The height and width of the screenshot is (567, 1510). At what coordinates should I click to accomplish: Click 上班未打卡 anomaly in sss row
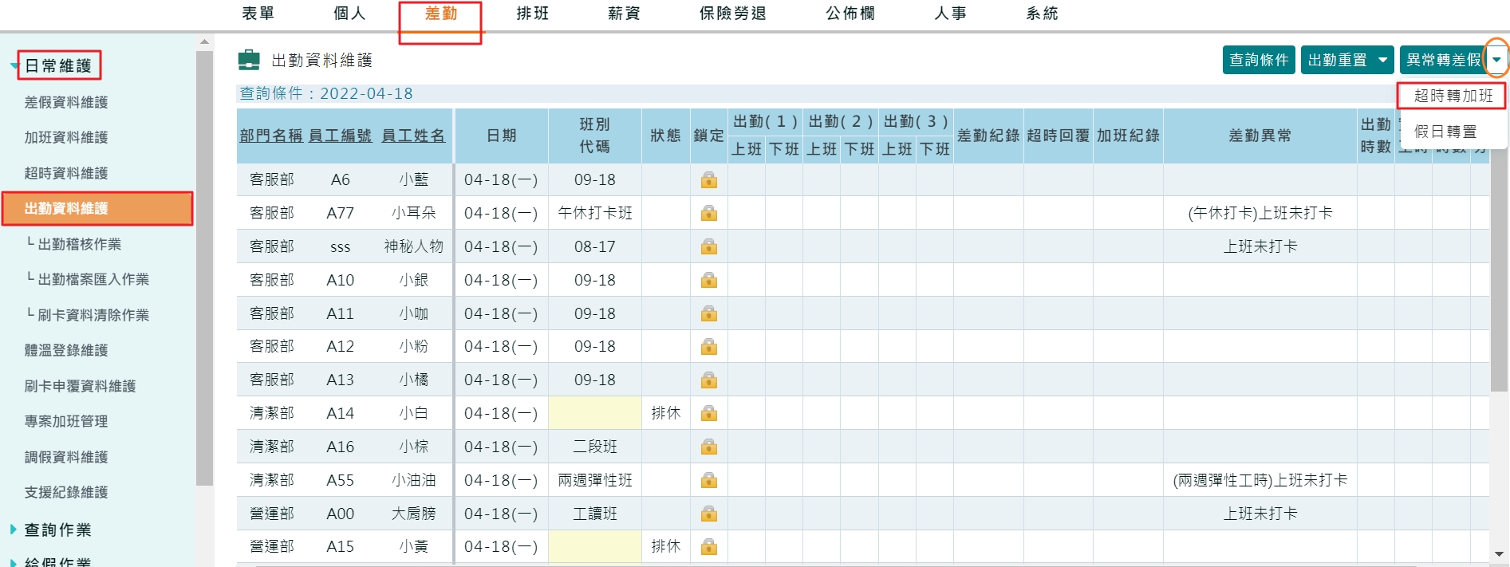click(x=1260, y=246)
